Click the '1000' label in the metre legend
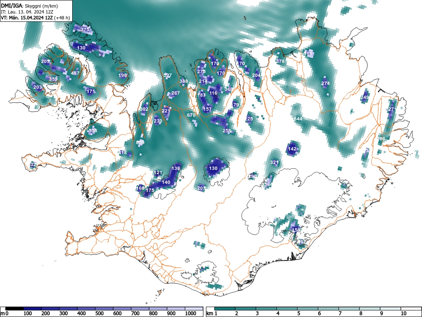This screenshot has width=422, height=317. click(191, 314)
